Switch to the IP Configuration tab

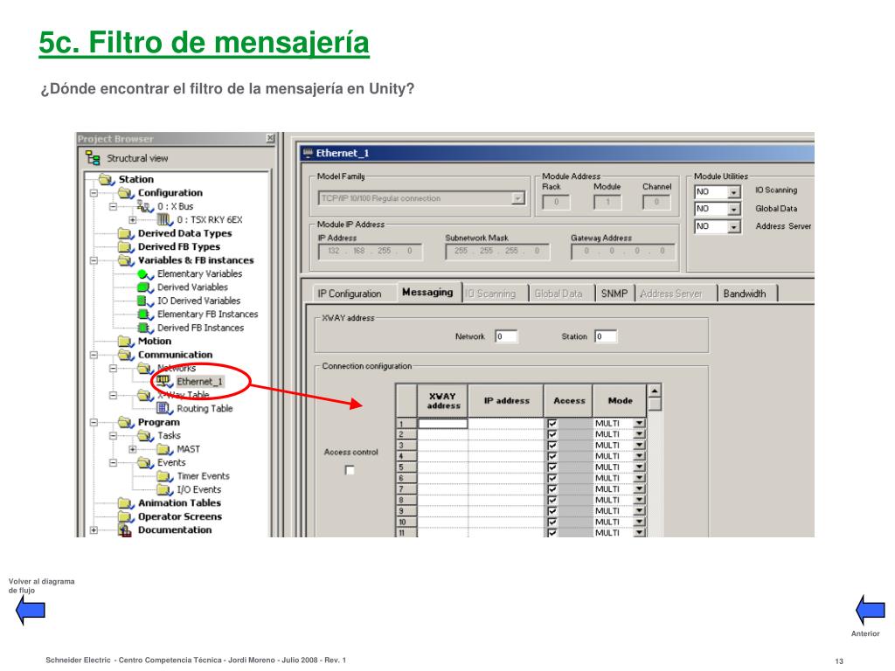pos(349,294)
